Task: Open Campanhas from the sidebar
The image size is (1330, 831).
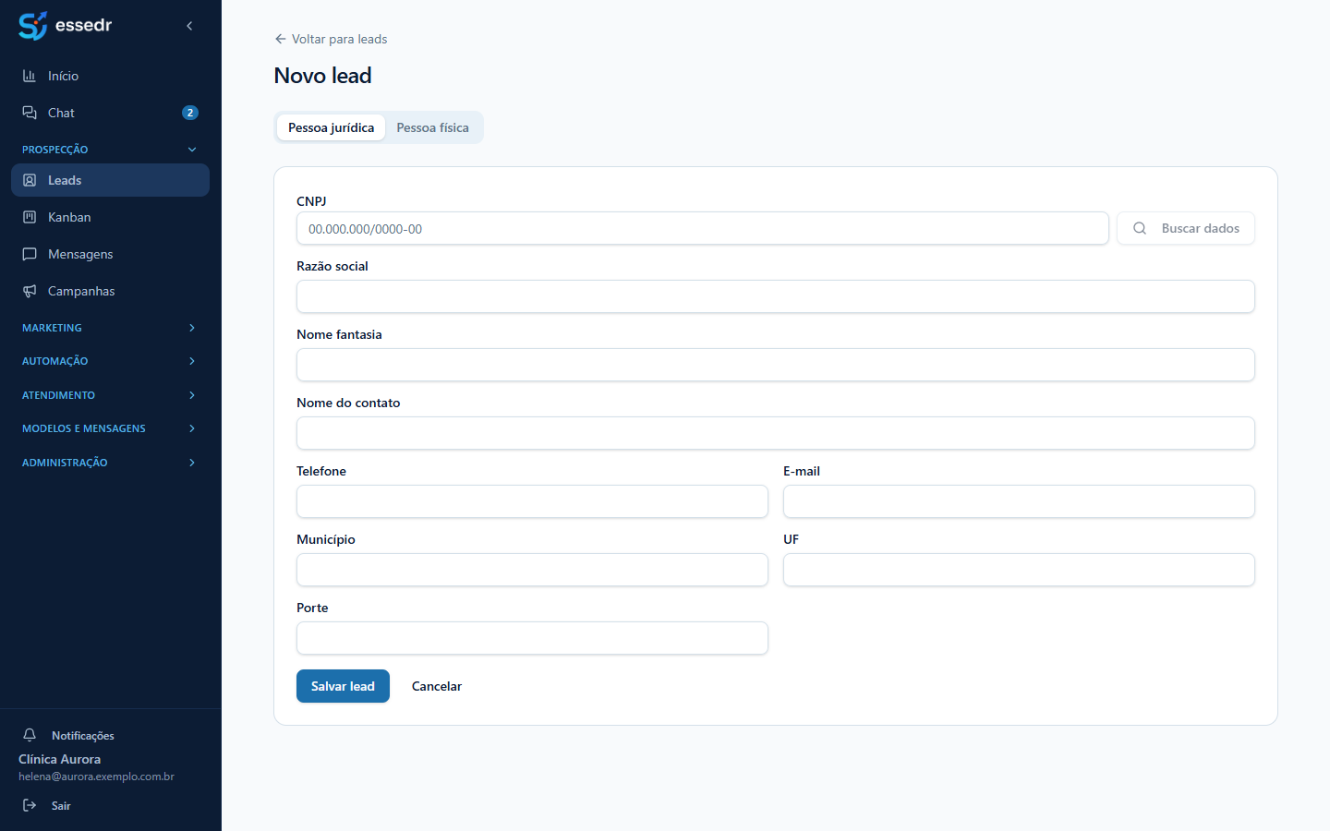Action: point(110,291)
